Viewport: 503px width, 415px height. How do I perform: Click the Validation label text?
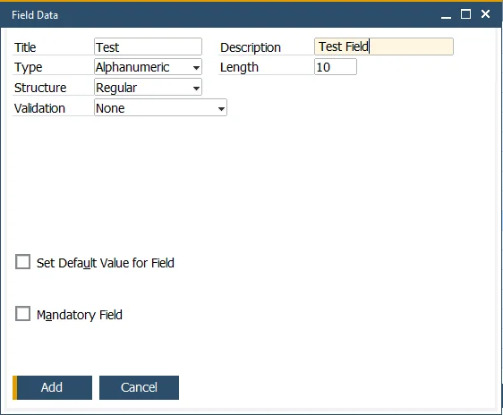pos(39,108)
